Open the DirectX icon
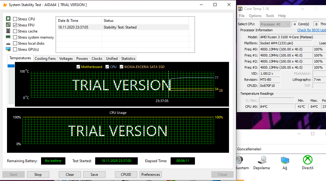 [x=308, y=160]
